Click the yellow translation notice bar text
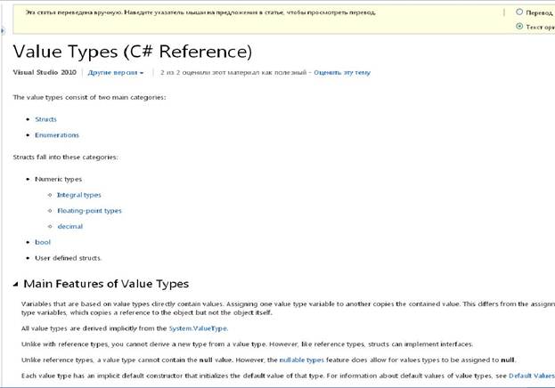The height and width of the screenshot is (388, 555). [x=200, y=12]
